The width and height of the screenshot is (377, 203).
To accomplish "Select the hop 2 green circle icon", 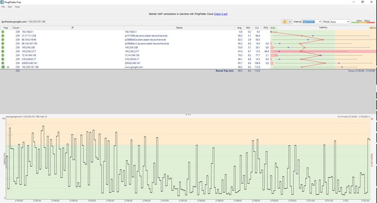I will coord(3,35).
